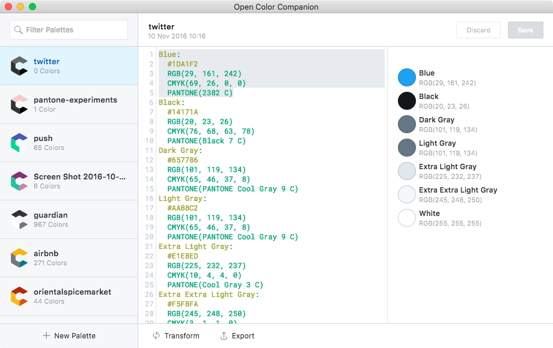553x348 pixels.
Task: Click 'RGB(225, 232, 237)' in color list
Action: pos(450,176)
